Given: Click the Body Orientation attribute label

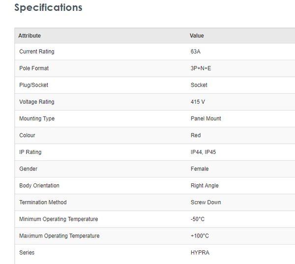Looking at the screenshot, I should 39,185.
